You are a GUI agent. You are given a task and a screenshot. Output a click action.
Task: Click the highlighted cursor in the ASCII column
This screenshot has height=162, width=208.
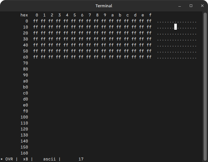176,27
